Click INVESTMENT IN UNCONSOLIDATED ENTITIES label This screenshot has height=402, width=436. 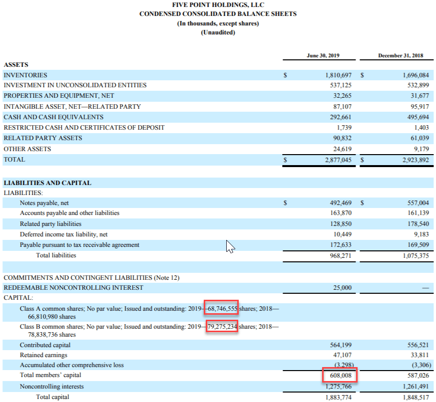tap(75, 85)
